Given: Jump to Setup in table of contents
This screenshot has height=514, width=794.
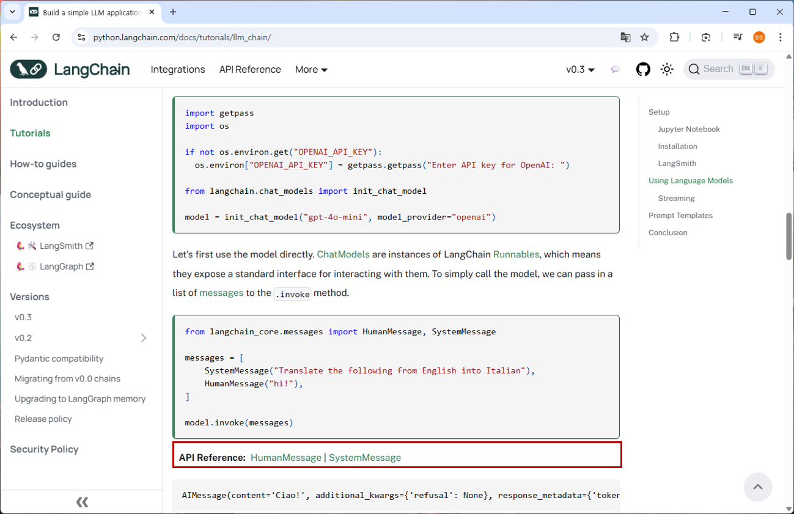Looking at the screenshot, I should click(x=659, y=112).
